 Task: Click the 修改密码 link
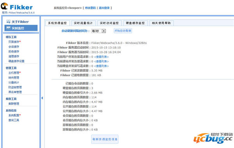click(x=90, y=8)
